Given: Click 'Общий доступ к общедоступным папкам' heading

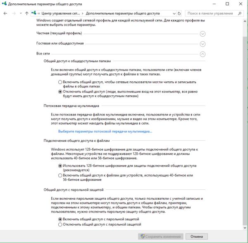Looking at the screenshot, I should 77,61.
